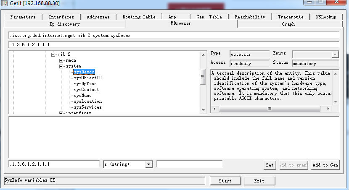
Task: Select the NSLookup tab
Action: [326, 17]
